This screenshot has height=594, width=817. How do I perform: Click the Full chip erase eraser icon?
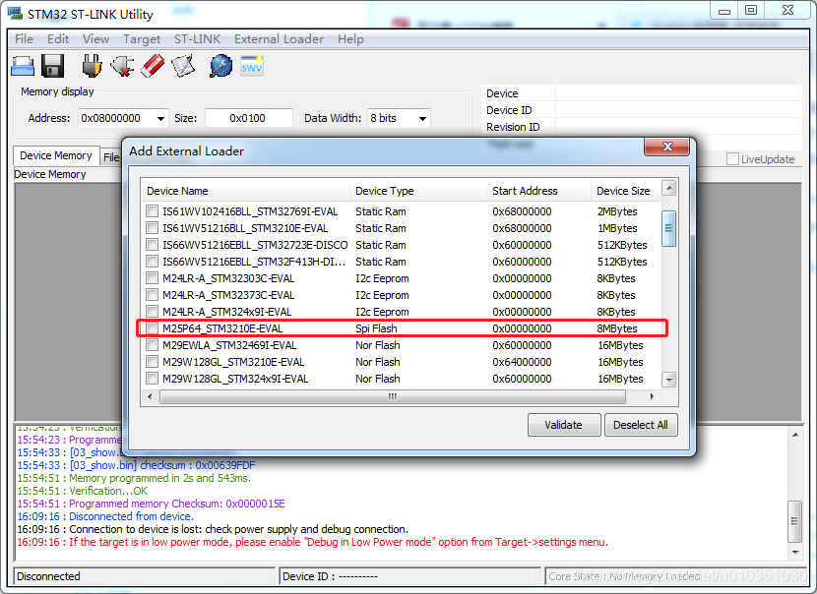coord(153,66)
